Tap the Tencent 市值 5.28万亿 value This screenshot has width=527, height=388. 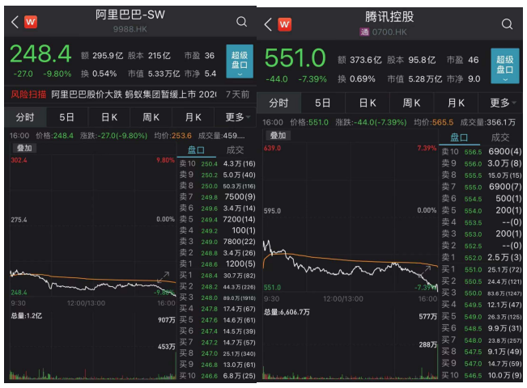coord(425,79)
